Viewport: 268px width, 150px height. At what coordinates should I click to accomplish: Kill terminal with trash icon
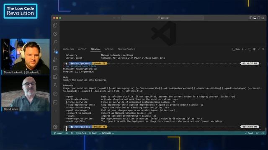pyautogui.click(x=255, y=49)
